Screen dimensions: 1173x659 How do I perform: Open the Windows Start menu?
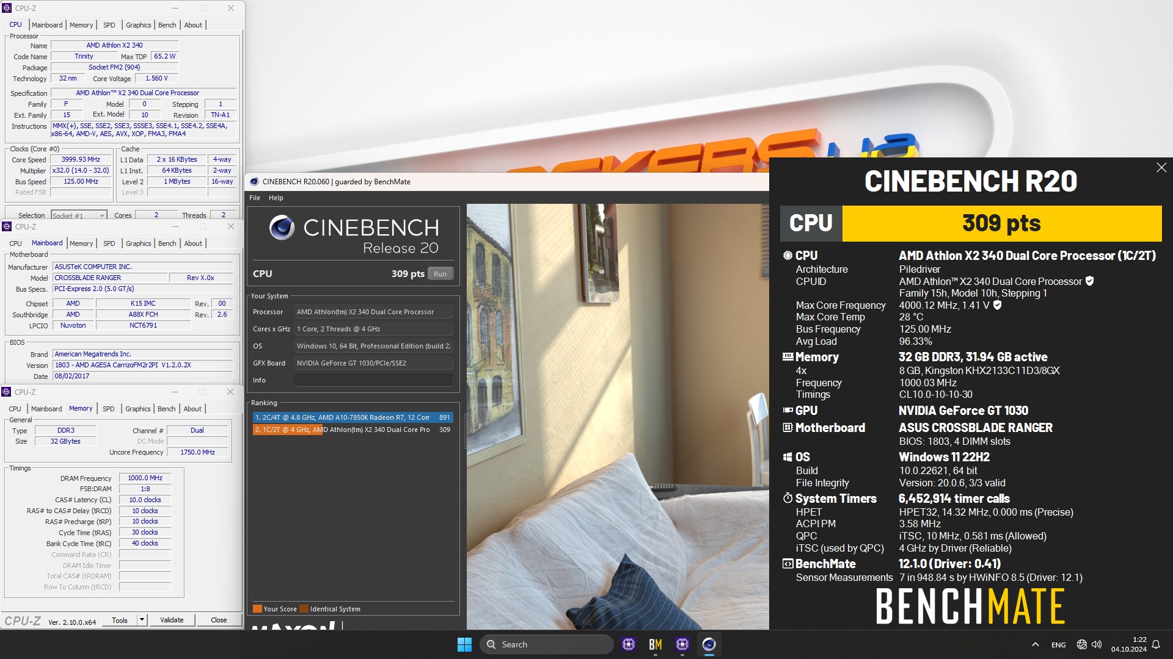click(464, 644)
